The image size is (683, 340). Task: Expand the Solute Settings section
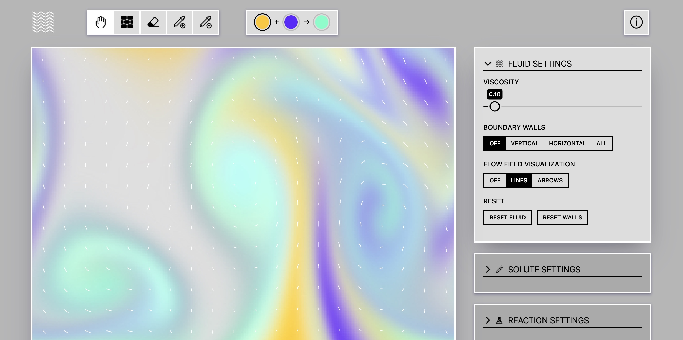point(488,269)
